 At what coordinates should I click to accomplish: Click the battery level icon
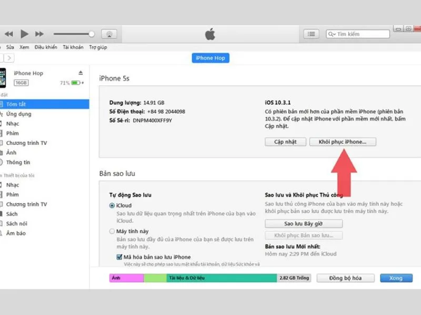click(x=76, y=83)
